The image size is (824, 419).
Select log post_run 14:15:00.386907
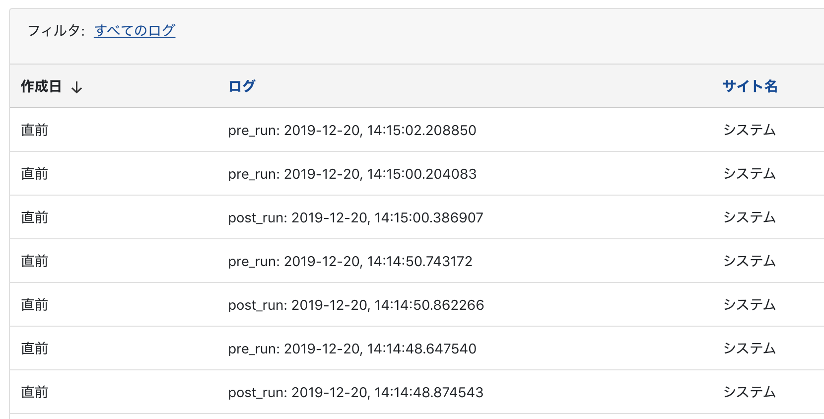point(355,217)
